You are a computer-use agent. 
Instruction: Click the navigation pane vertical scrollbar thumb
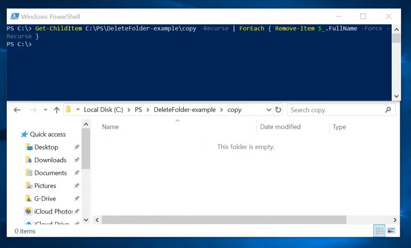[x=86, y=148]
